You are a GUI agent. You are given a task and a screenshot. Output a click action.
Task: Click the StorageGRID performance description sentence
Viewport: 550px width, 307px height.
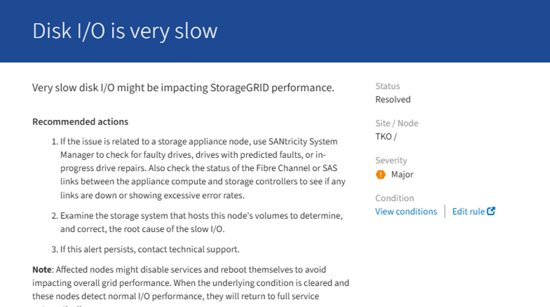[183, 87]
